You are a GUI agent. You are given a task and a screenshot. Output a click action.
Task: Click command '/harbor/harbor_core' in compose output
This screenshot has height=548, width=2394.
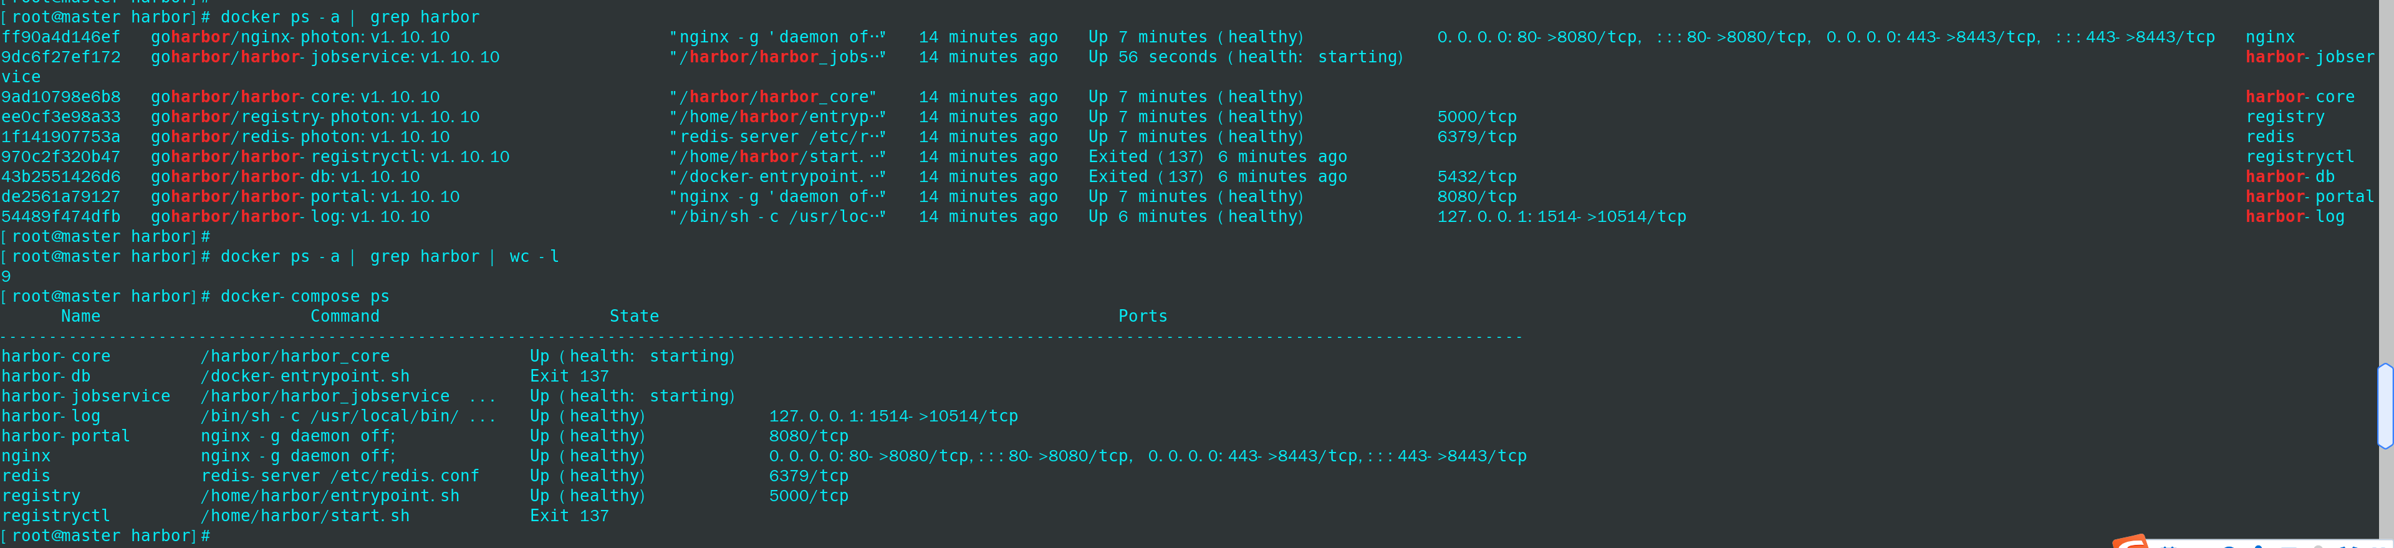coord(296,357)
